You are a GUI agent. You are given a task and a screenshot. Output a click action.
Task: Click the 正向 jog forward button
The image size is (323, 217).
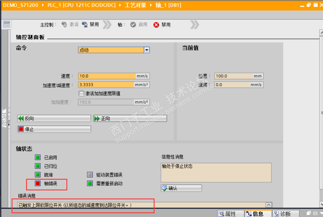[130, 118]
